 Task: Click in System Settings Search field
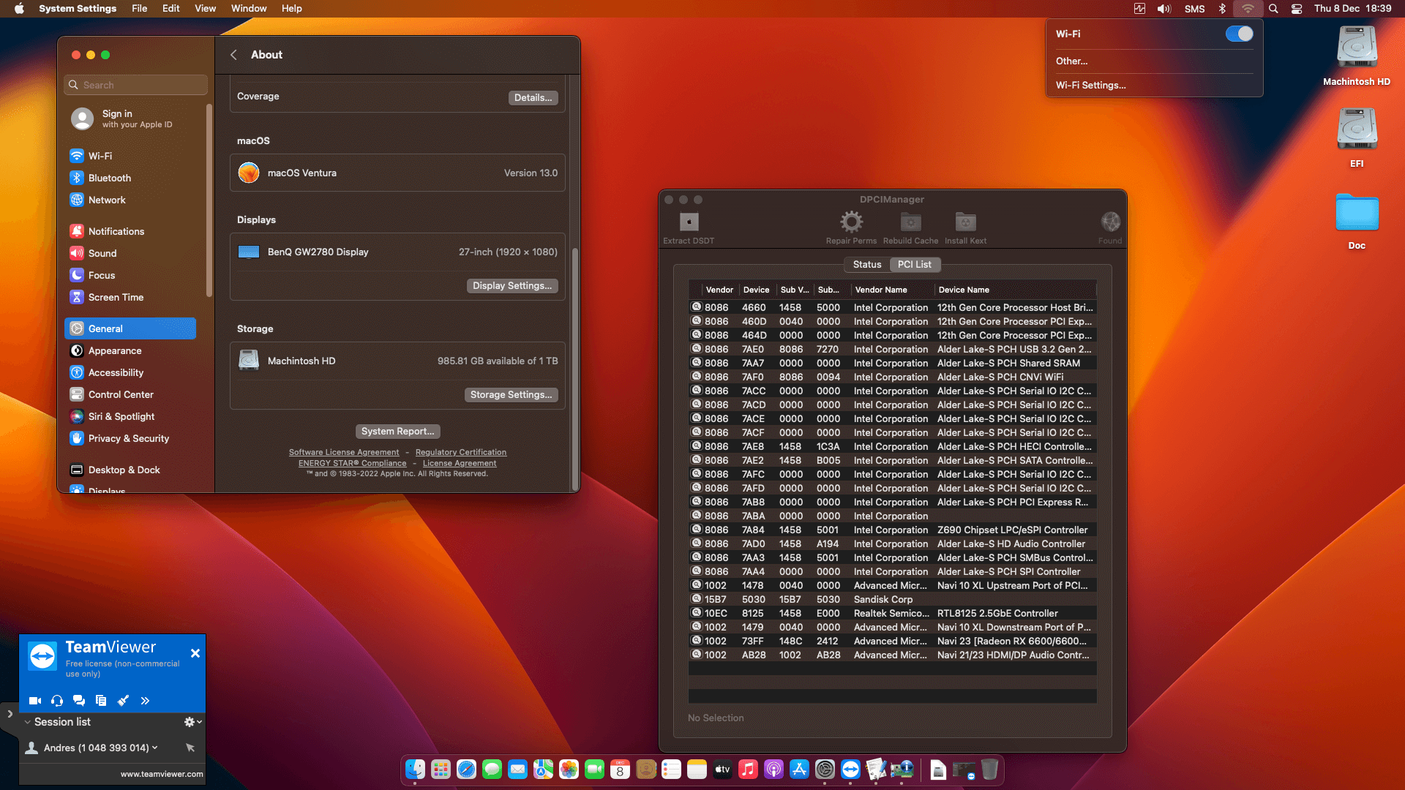[136, 85]
